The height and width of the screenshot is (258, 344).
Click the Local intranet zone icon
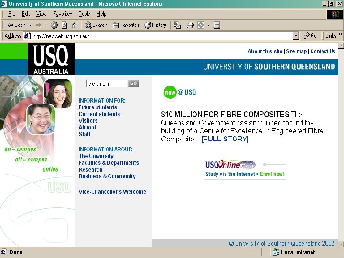click(x=276, y=252)
